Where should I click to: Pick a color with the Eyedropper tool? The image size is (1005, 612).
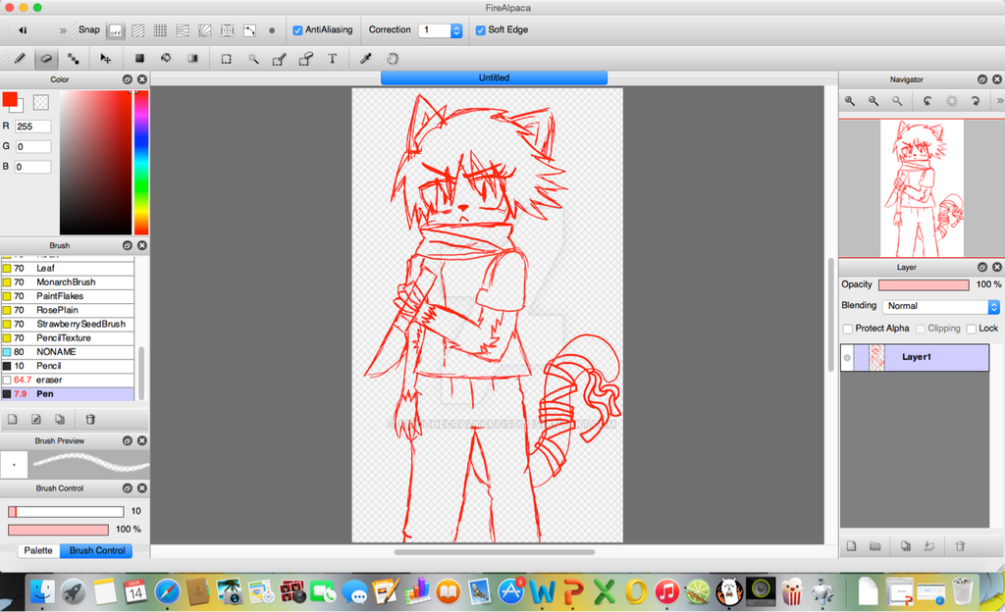[x=363, y=59]
